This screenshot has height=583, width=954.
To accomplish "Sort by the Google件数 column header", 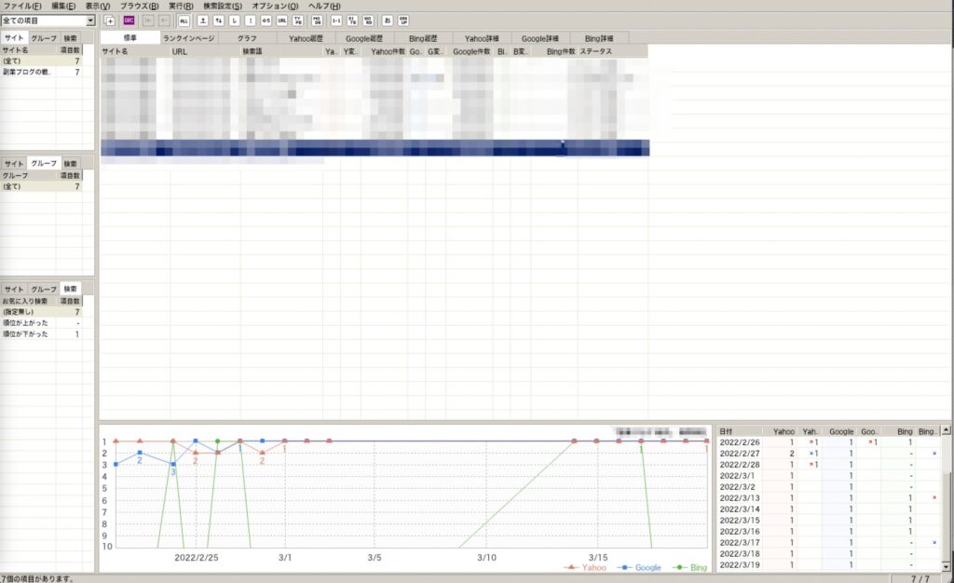I will 470,51.
